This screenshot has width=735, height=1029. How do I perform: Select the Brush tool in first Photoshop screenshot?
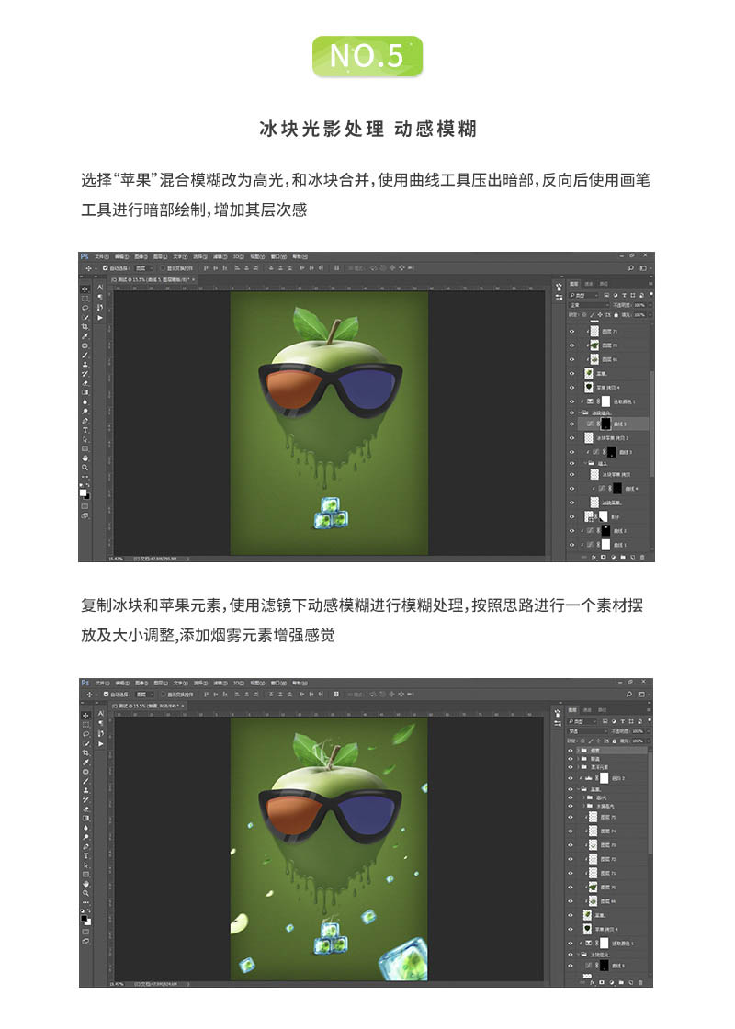click(x=85, y=355)
